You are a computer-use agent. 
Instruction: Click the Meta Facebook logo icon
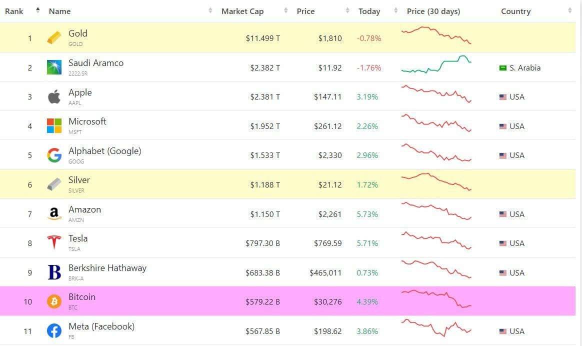pyautogui.click(x=54, y=331)
